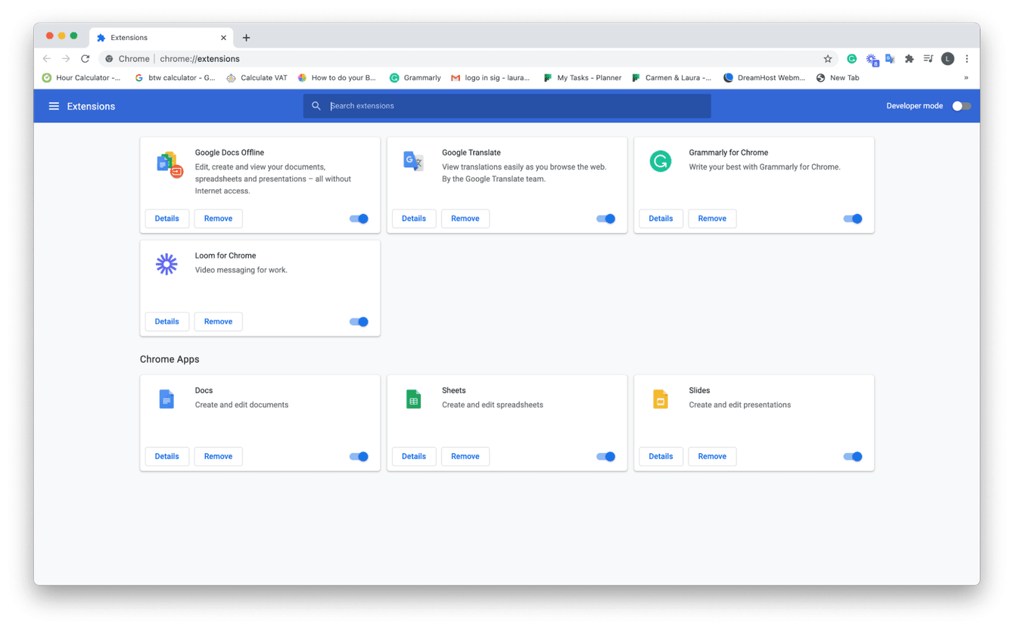The height and width of the screenshot is (630, 1014).
Task: Turn off the Google Translate extension
Action: [x=605, y=219]
